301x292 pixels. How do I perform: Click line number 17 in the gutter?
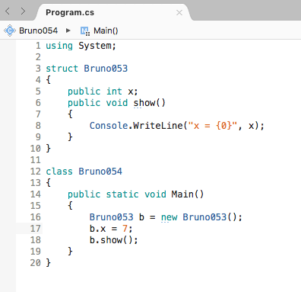coord(36,229)
